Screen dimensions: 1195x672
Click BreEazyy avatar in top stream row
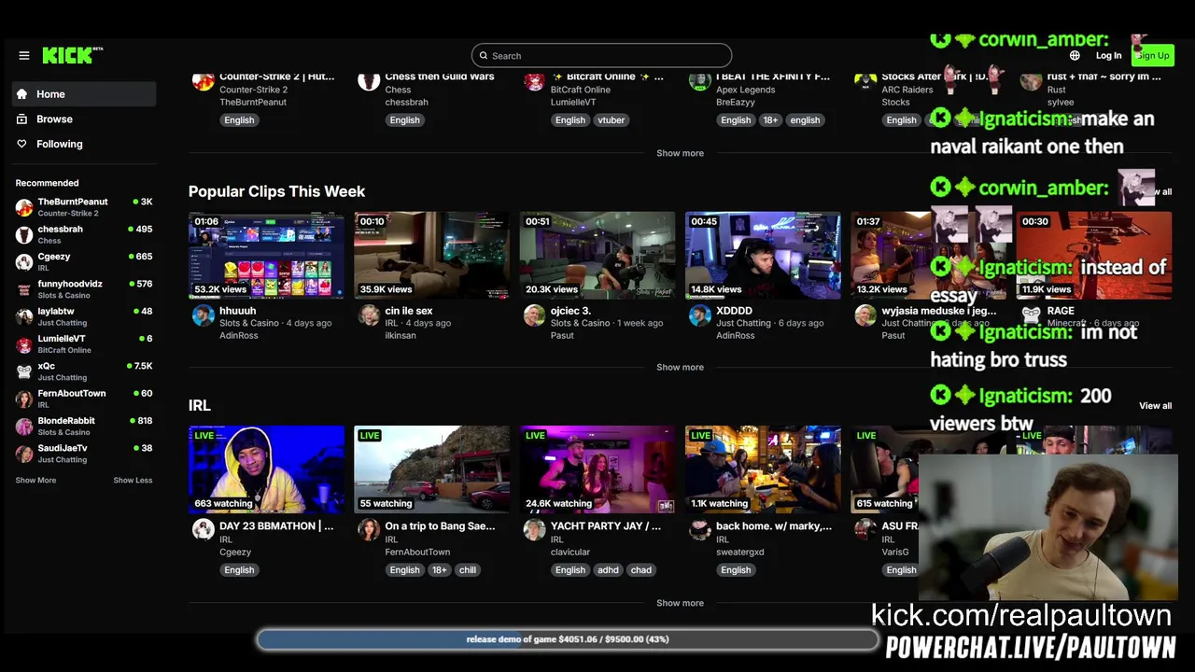[699, 80]
